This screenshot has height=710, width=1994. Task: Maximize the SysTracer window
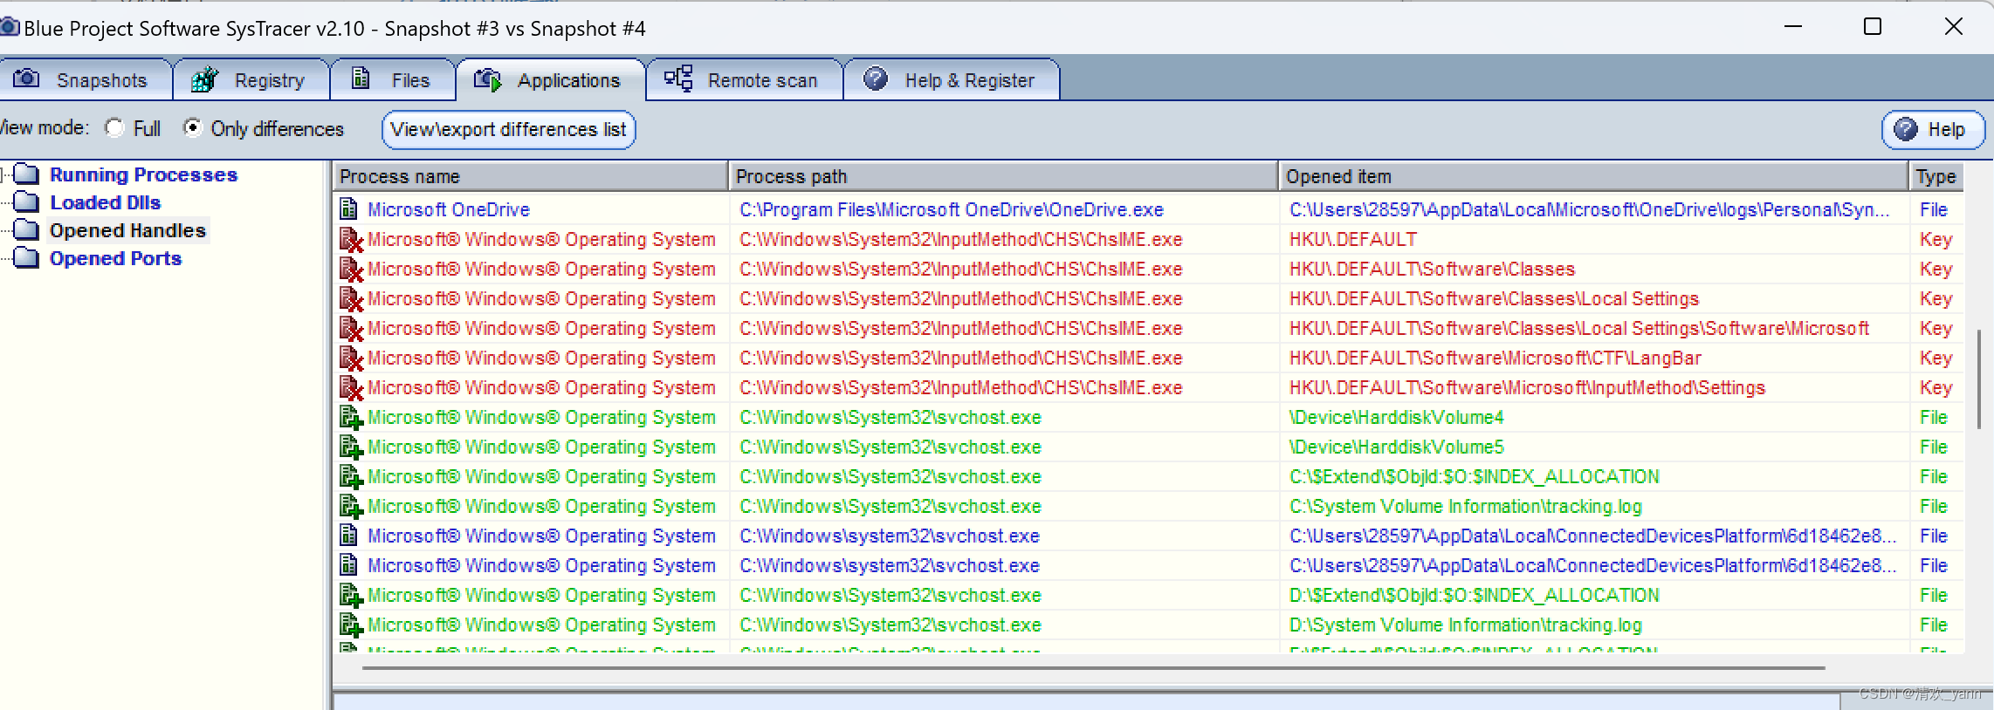coord(1873,27)
